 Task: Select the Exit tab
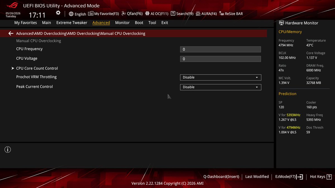[165, 23]
